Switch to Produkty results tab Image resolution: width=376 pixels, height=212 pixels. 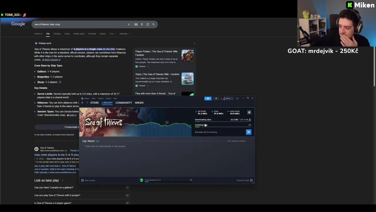tap(92, 34)
